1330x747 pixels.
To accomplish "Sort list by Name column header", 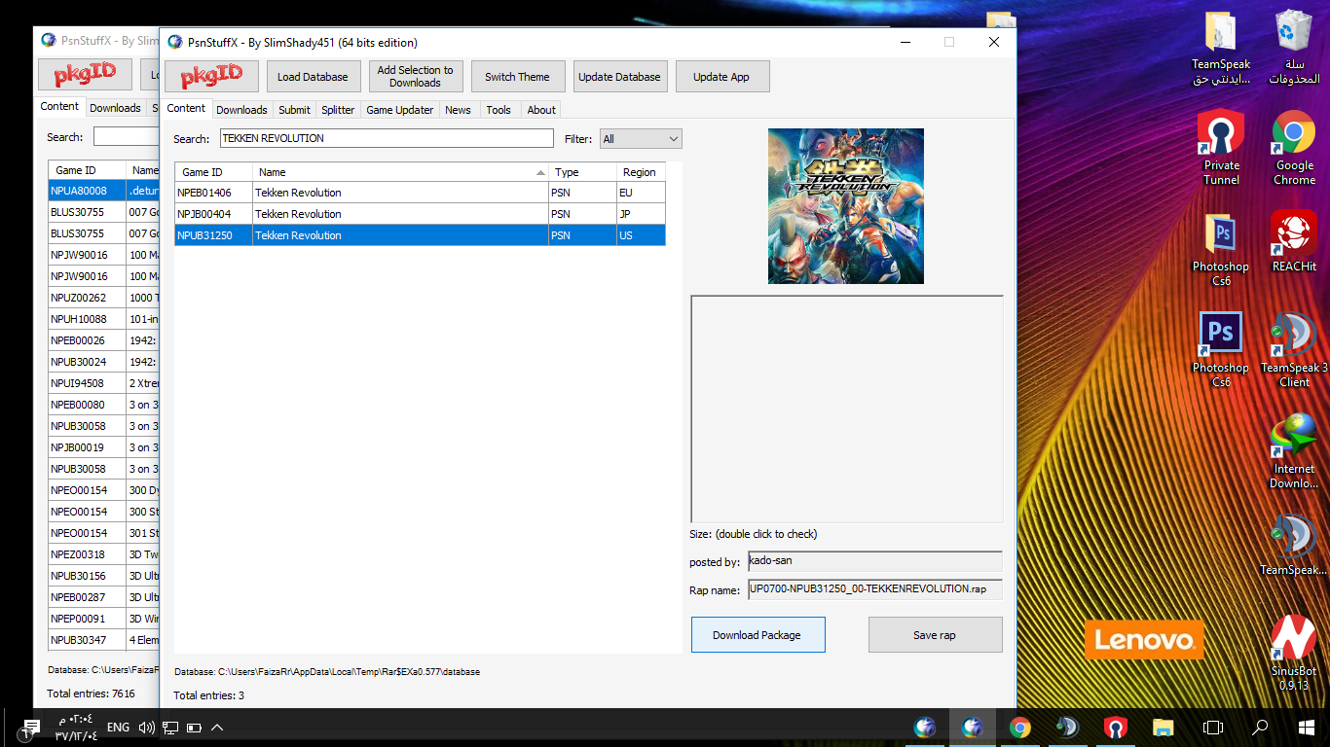I will coord(399,172).
